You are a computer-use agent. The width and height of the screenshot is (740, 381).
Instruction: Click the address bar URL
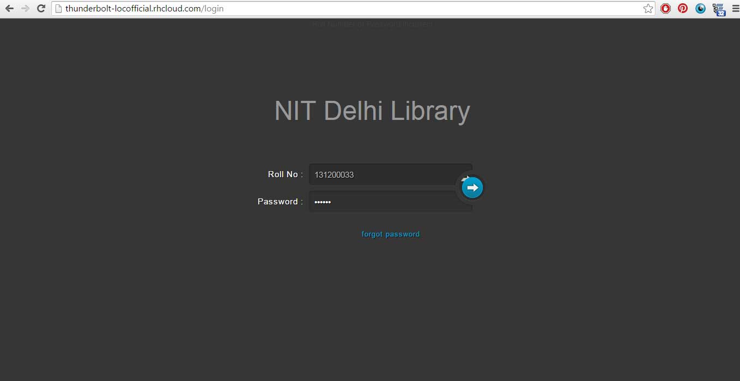(x=144, y=9)
